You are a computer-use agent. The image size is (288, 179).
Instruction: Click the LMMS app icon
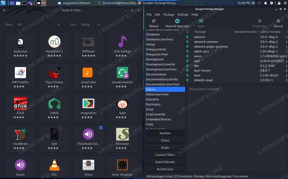[54, 103]
